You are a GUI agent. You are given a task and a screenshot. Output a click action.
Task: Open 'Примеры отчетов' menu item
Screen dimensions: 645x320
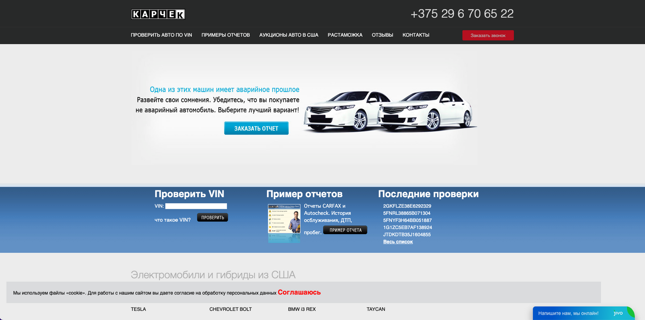(x=225, y=35)
